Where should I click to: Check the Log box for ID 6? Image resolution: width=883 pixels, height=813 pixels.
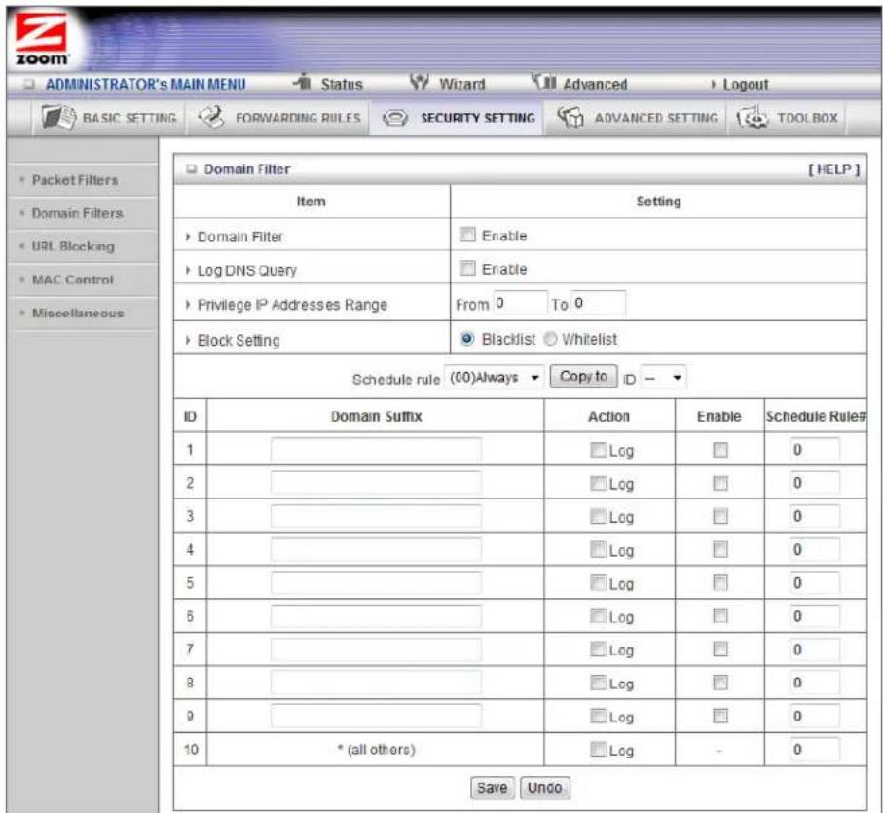point(598,616)
